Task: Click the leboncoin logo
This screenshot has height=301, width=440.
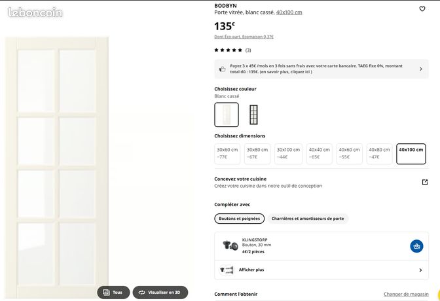Action: tap(35, 12)
